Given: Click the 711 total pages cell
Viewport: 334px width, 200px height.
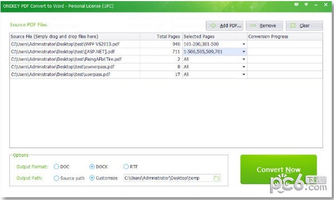Looking at the screenshot, I should coord(161,52).
